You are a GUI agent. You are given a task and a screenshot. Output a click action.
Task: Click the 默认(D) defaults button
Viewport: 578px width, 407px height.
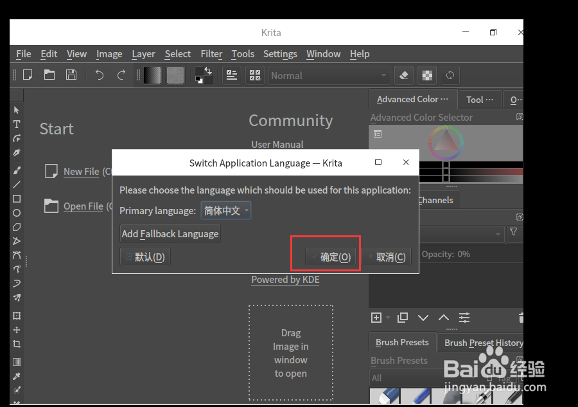tap(145, 257)
